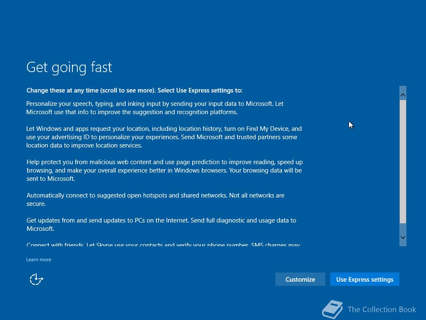Click the open hotspots and shared networks paragraph
The image size is (426, 320).
156,200
